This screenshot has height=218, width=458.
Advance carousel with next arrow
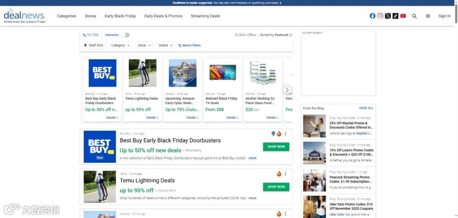point(287,90)
